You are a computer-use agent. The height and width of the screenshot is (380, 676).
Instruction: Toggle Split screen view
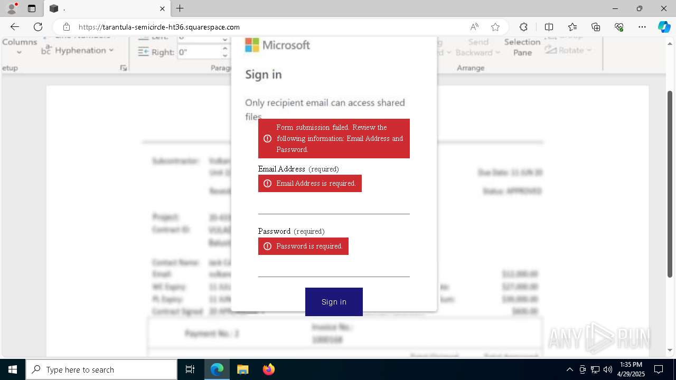(549, 27)
